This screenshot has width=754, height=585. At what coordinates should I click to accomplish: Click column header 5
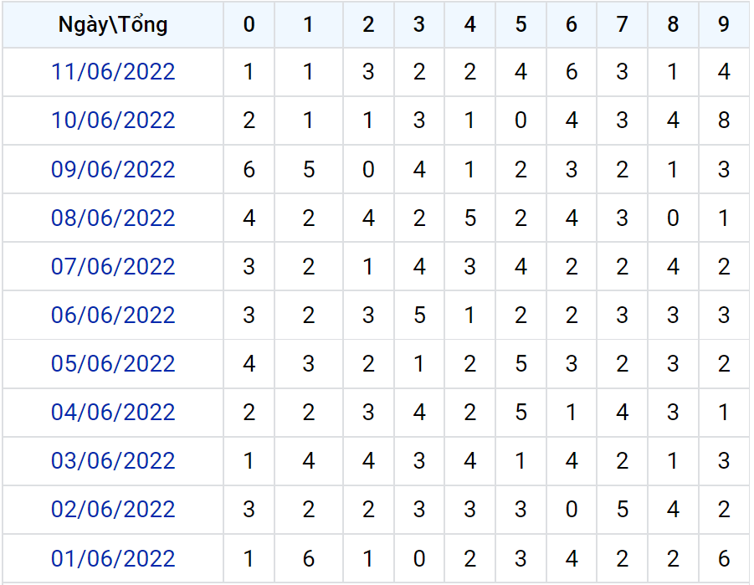tap(521, 24)
